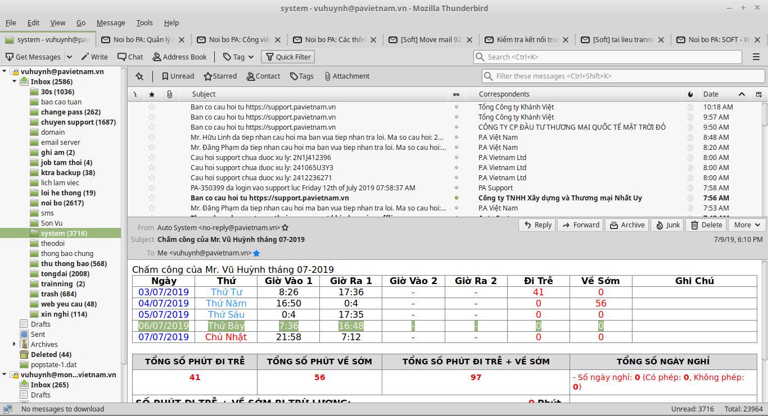Collapse the Inbox (2586) folder
This screenshot has width=768, height=416.
coord(15,82)
